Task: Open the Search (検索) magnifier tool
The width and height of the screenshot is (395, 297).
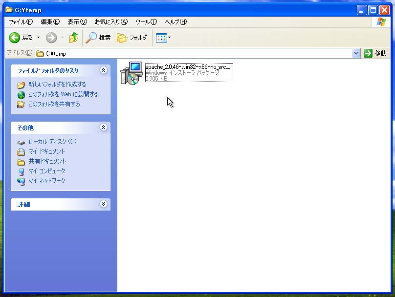Action: pos(91,38)
